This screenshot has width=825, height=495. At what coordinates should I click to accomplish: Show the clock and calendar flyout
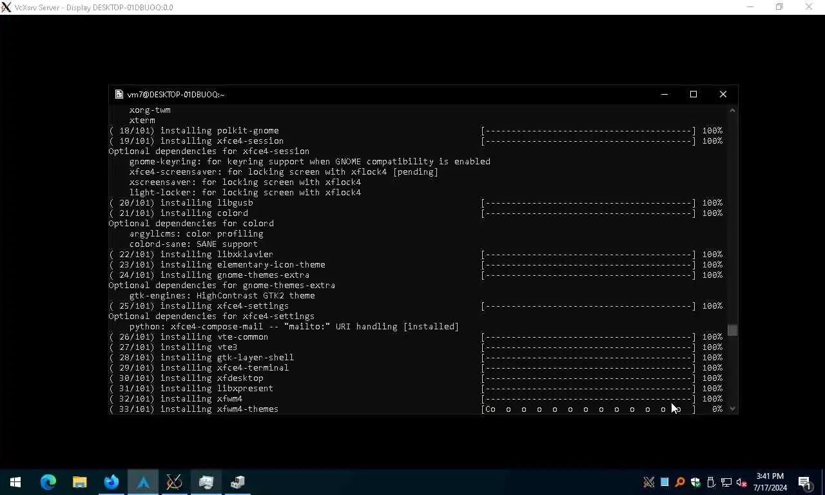(770, 482)
